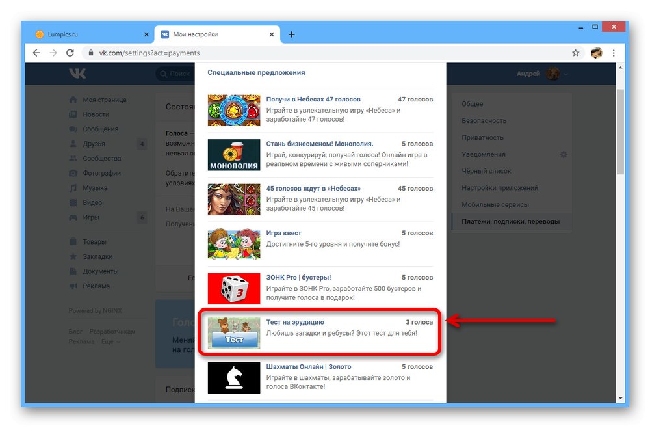Click the Разработчикам footer link
Viewport: 650px width, 428px height.
click(112, 332)
